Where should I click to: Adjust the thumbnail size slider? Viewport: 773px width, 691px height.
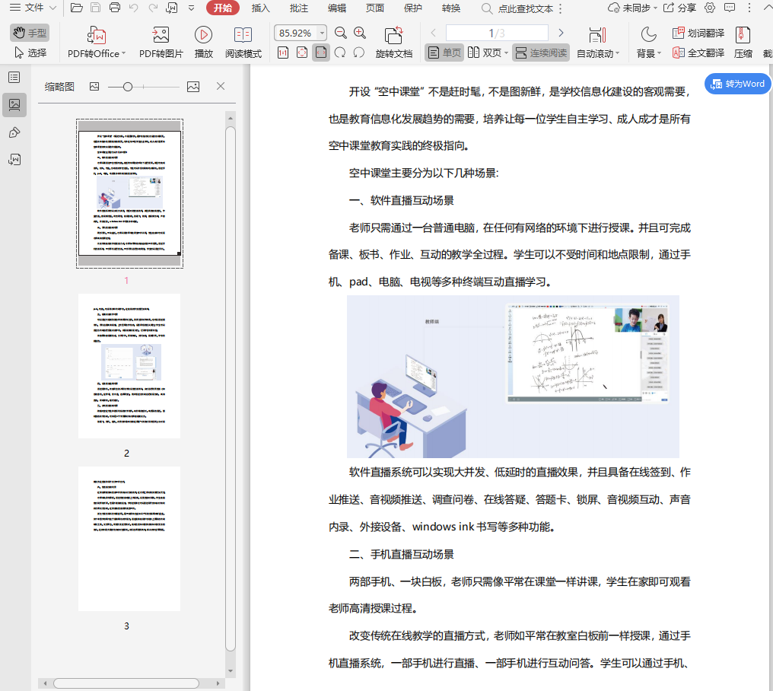pyautogui.click(x=143, y=87)
